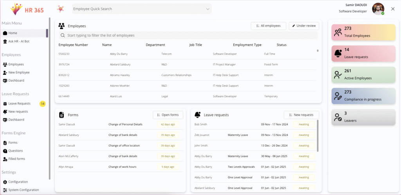Open the Total Employees summary card

[363, 32]
